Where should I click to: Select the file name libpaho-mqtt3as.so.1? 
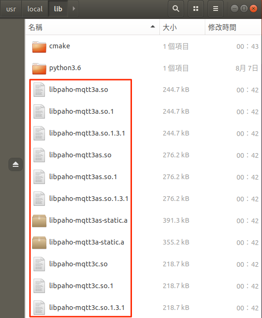tap(83, 177)
